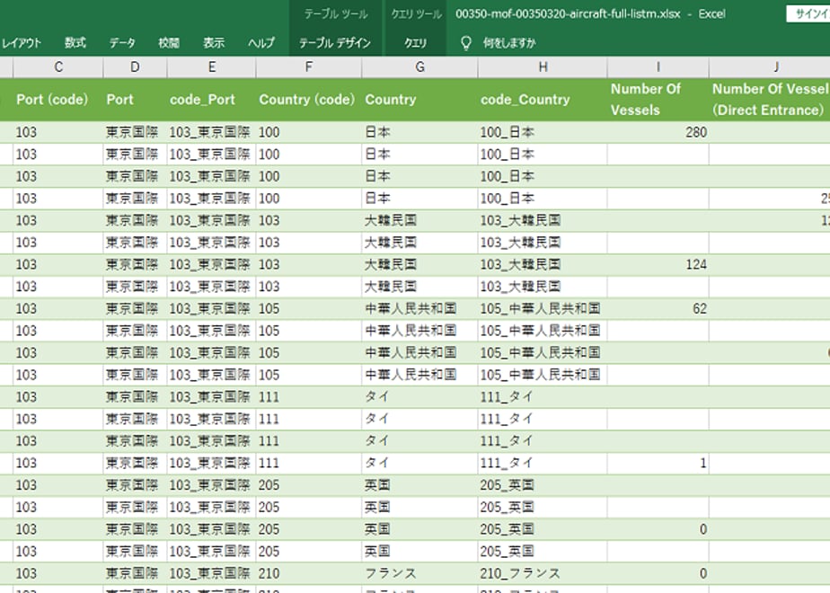Click 103_大韓民国 in the row with 124
Image resolution: width=830 pixels, height=593 pixels.
[543, 265]
